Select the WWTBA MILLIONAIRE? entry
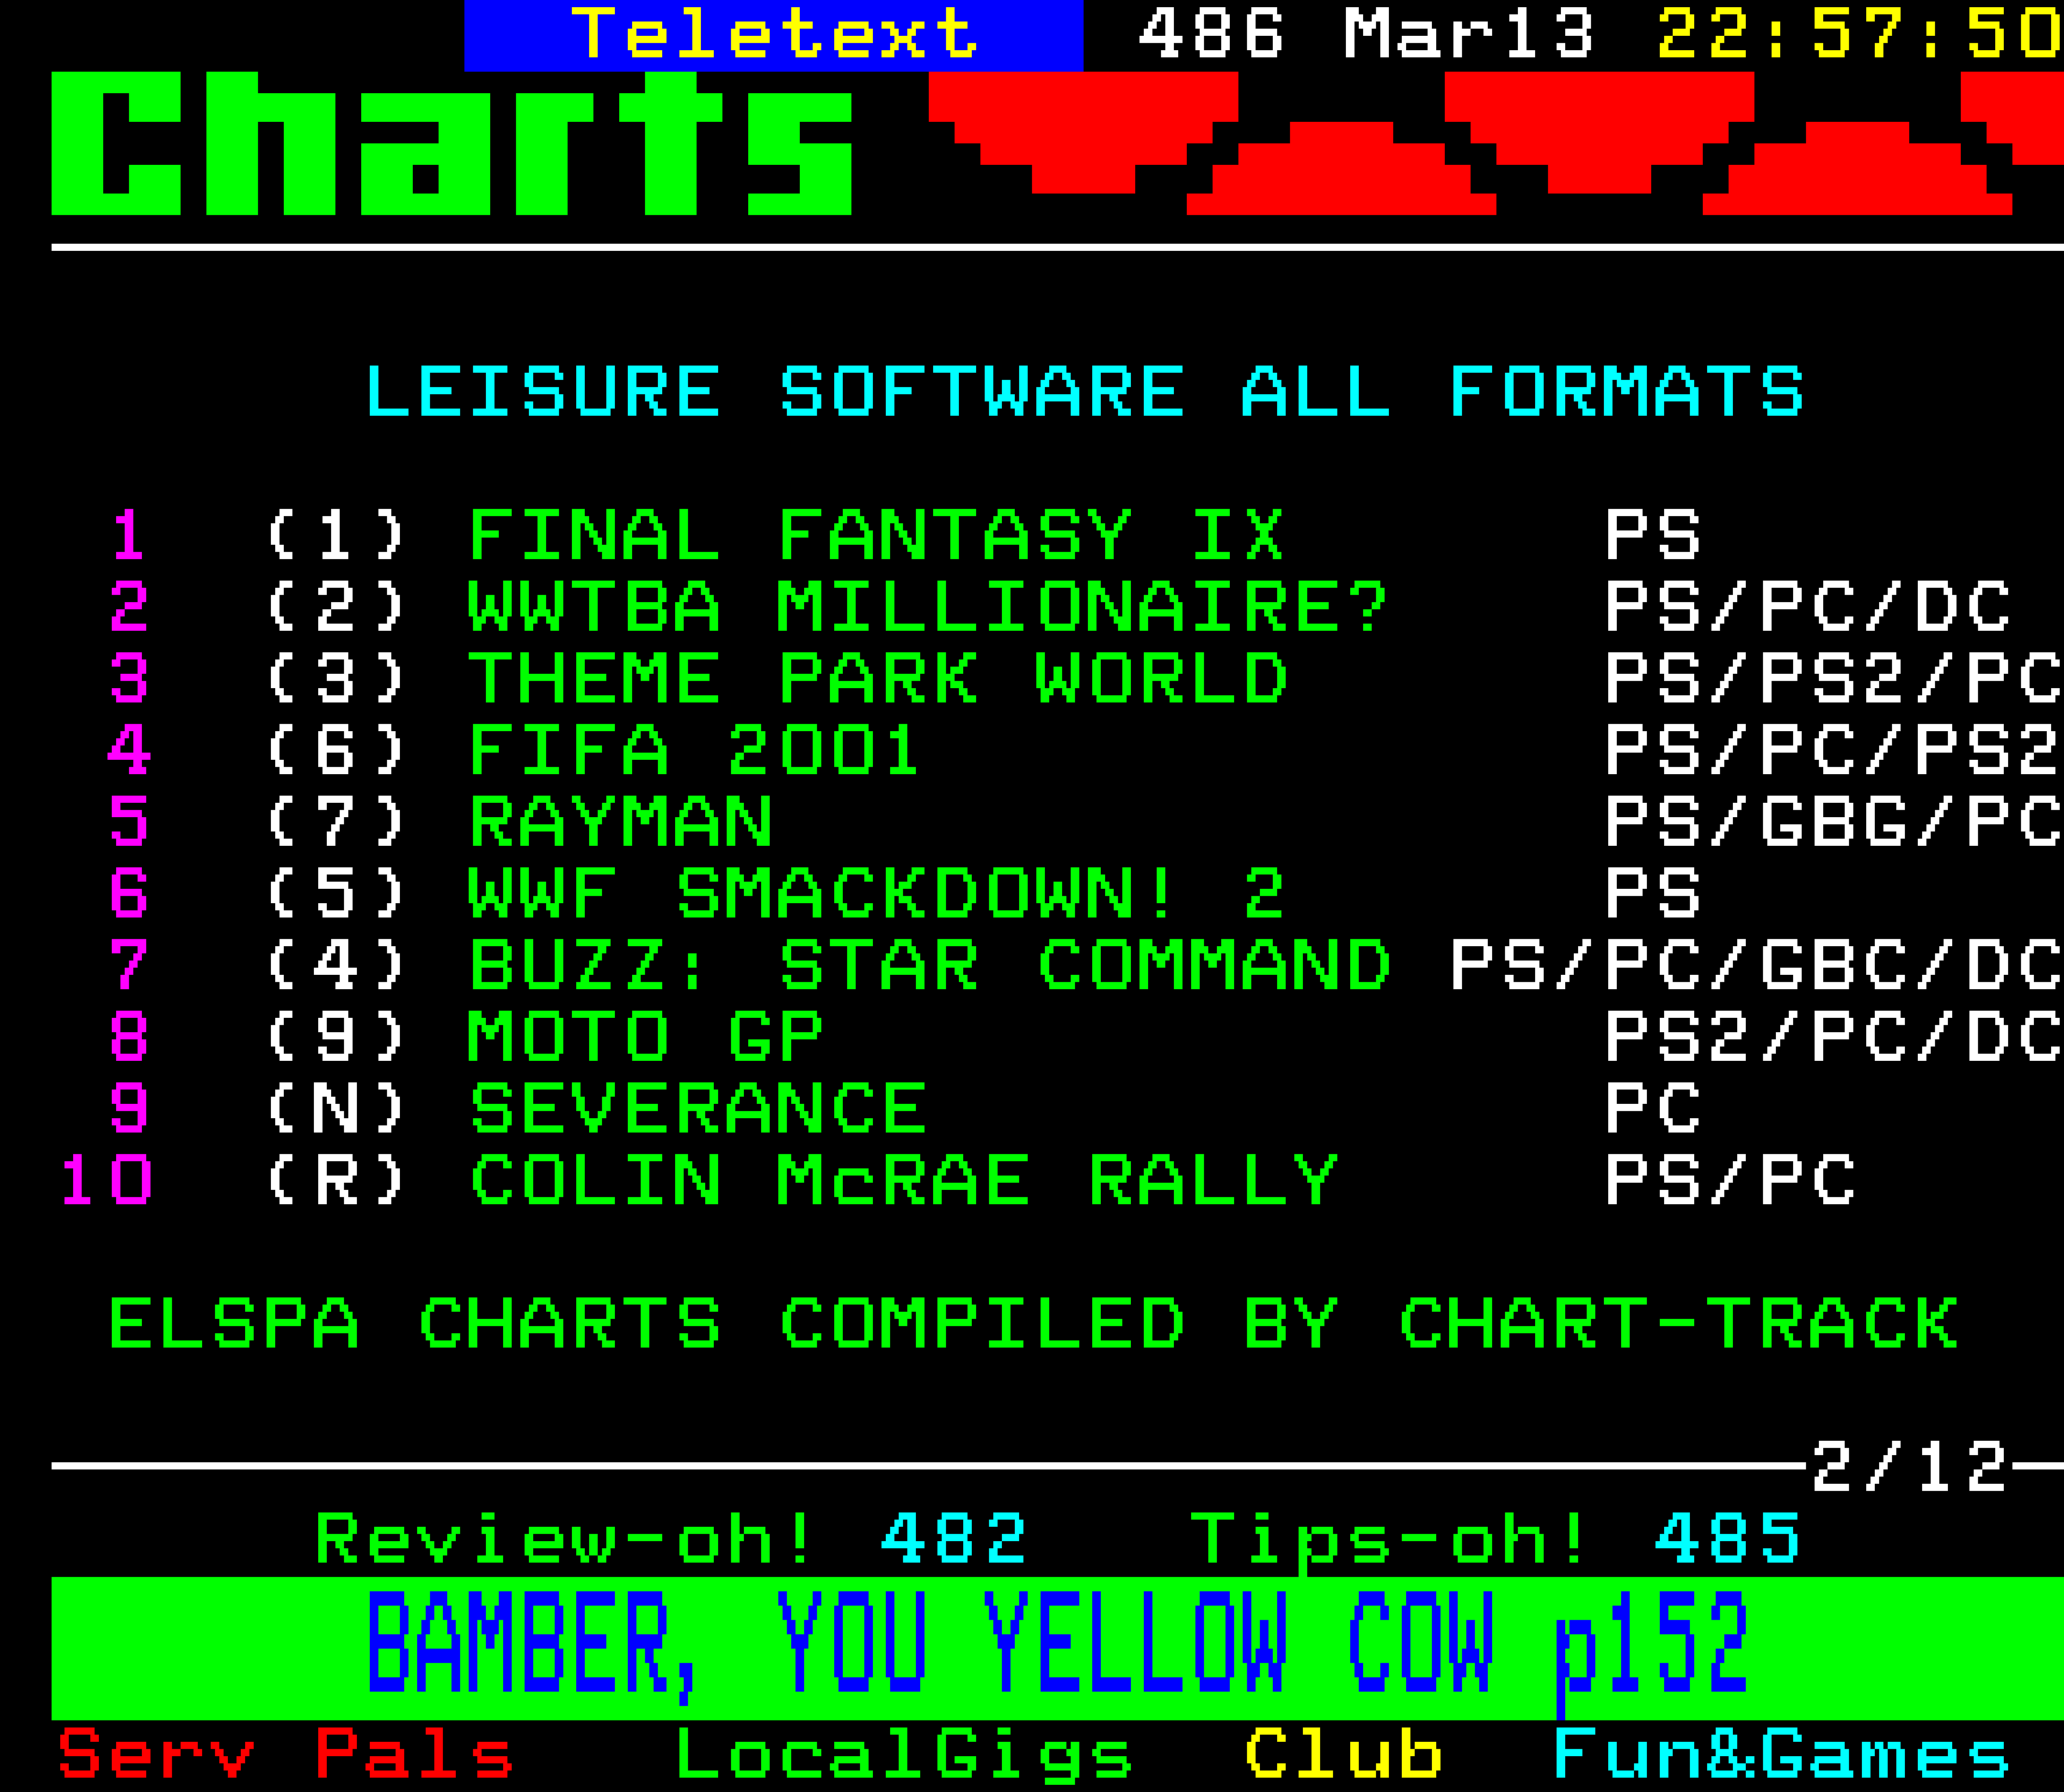Screen dimensions: 2064x1792 click(929, 607)
